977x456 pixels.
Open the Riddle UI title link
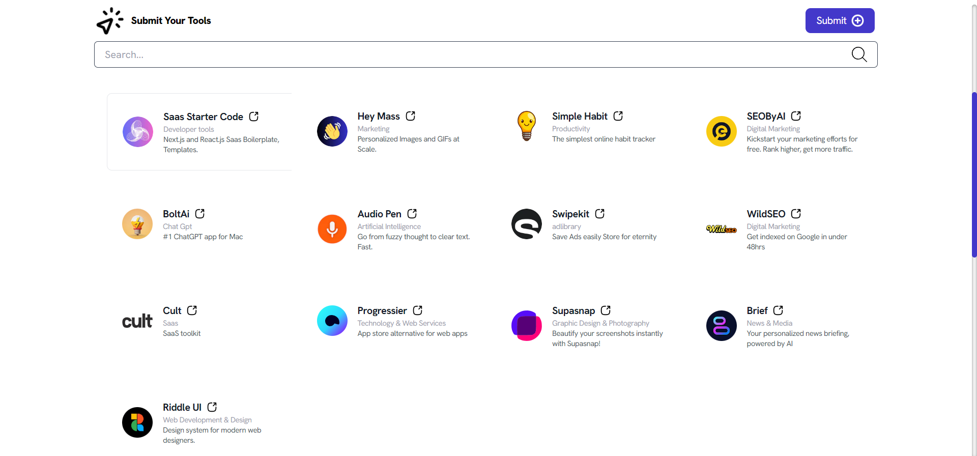point(182,407)
